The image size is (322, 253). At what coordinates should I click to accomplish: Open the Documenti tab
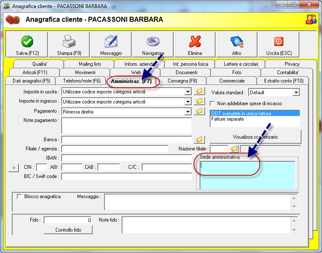(x=186, y=72)
